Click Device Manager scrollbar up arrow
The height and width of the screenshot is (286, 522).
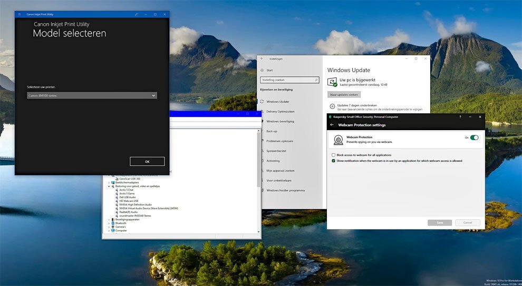point(259,131)
